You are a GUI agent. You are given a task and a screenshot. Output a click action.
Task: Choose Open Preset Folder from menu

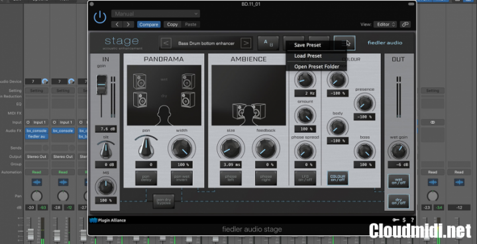pos(317,67)
